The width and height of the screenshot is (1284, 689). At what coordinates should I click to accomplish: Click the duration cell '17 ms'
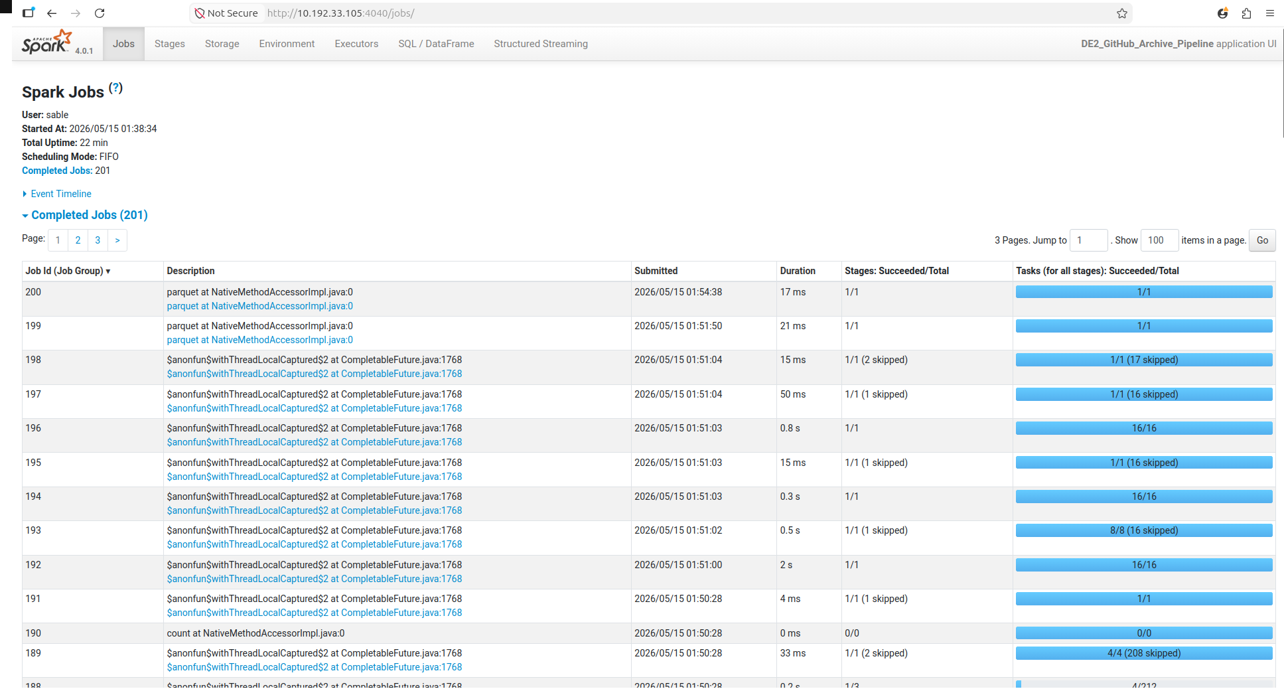click(793, 292)
